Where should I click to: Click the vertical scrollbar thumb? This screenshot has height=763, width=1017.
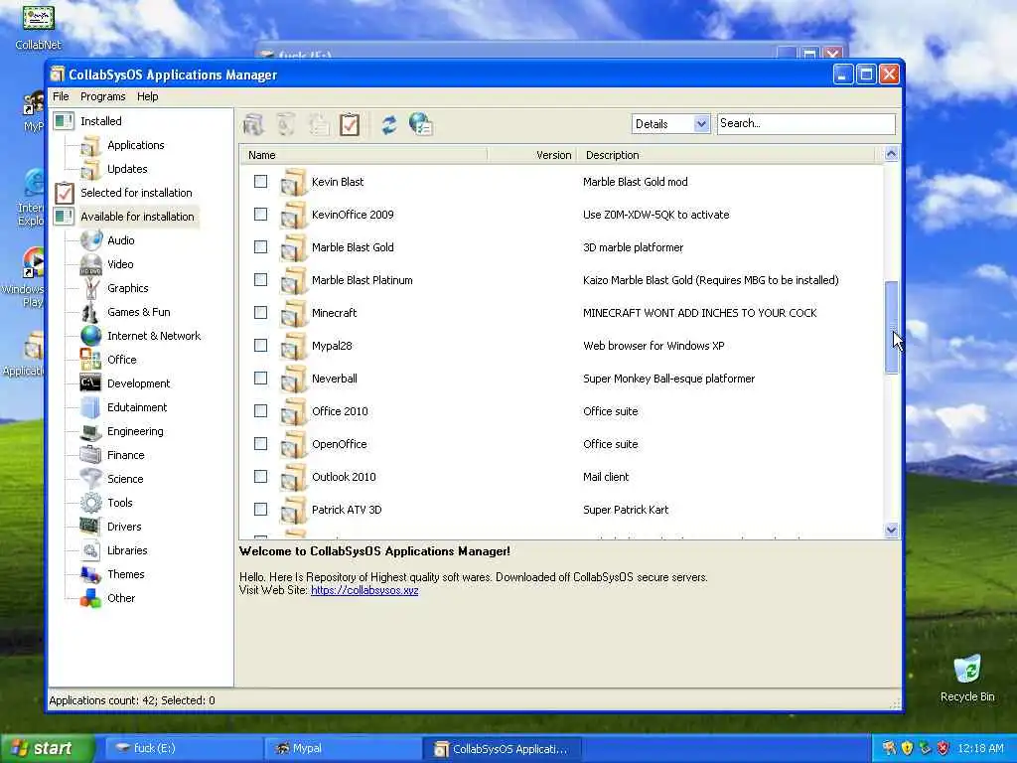[x=891, y=327]
